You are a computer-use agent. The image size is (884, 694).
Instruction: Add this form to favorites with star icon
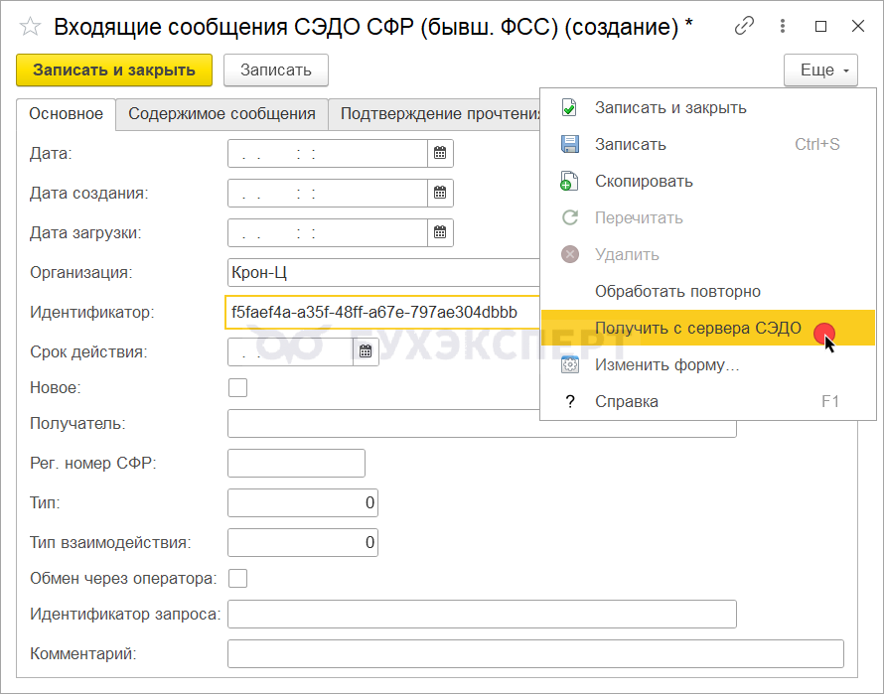click(31, 27)
